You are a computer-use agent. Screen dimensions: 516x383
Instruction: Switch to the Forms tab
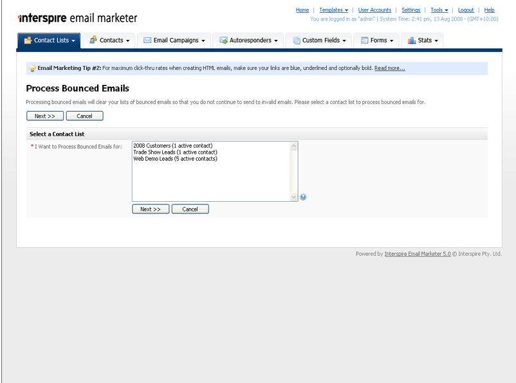coord(376,40)
